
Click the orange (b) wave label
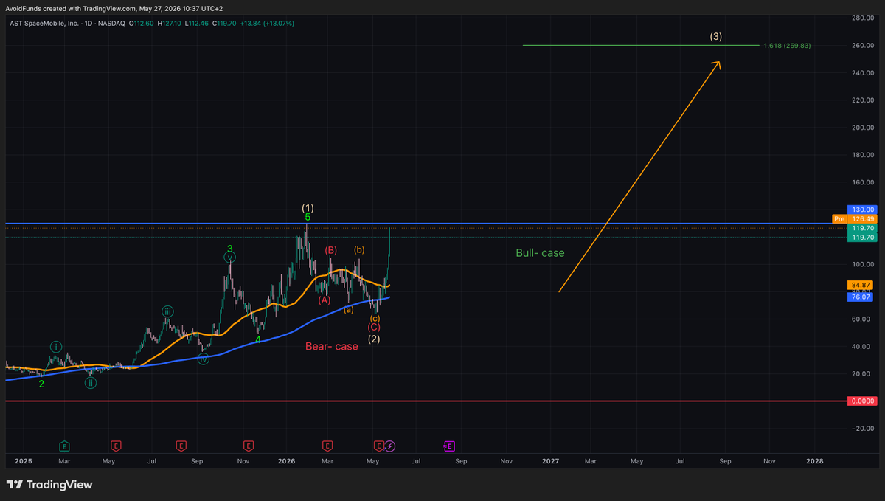coord(359,250)
